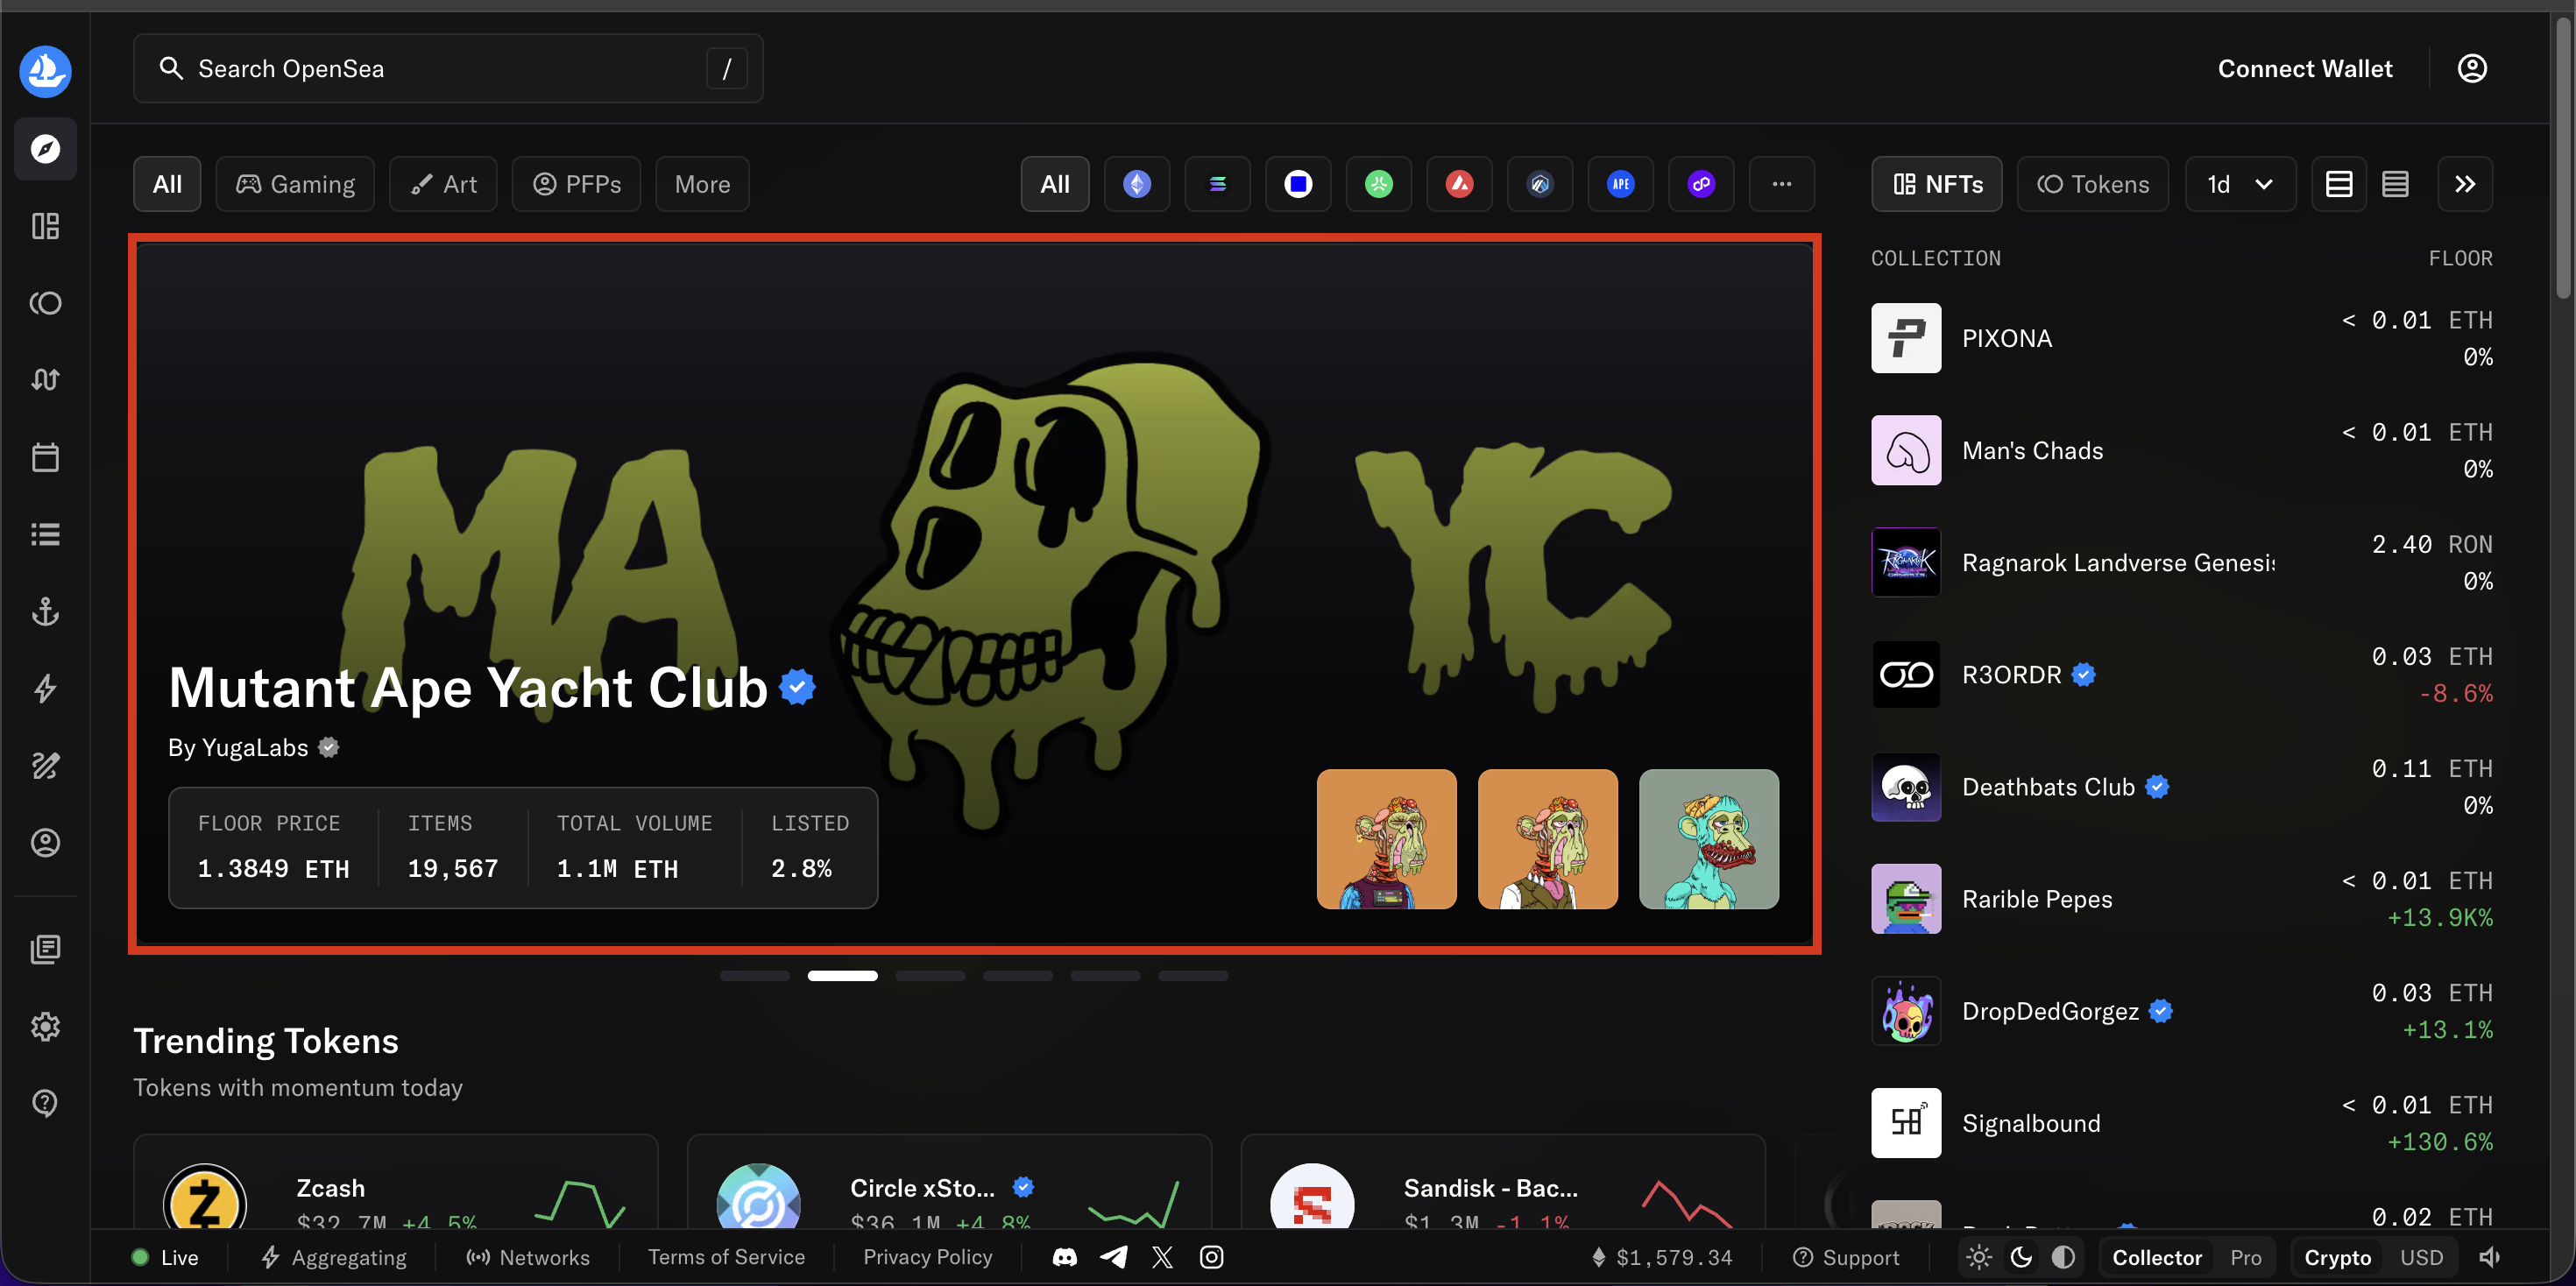2576x1286 pixels.
Task: Expand the More categories dropdown
Action: 702,184
